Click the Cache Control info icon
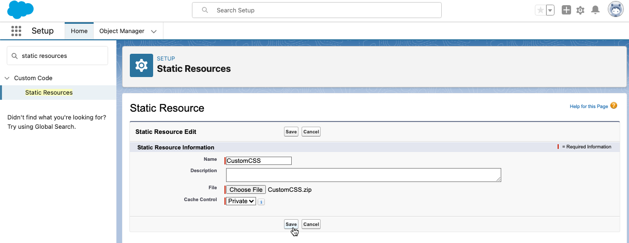This screenshot has width=629, height=243. click(261, 202)
